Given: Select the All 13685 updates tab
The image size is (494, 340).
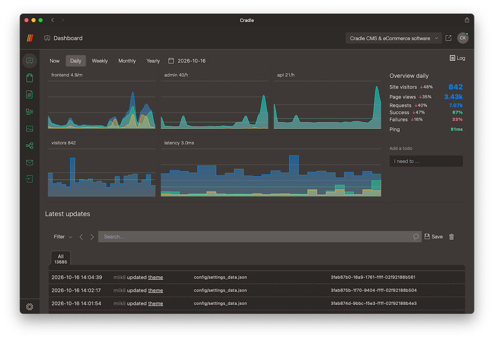Looking at the screenshot, I should [61, 259].
